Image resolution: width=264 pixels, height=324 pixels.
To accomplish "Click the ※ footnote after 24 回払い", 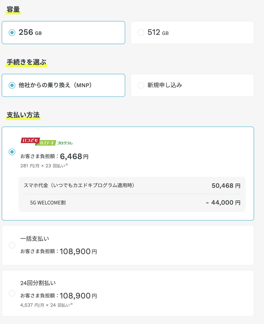I will [72, 304].
